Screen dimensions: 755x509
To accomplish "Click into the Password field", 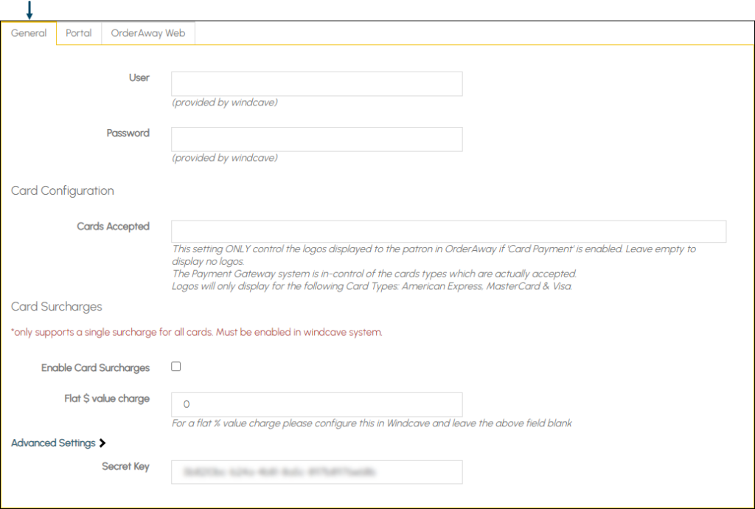I will pyautogui.click(x=316, y=139).
